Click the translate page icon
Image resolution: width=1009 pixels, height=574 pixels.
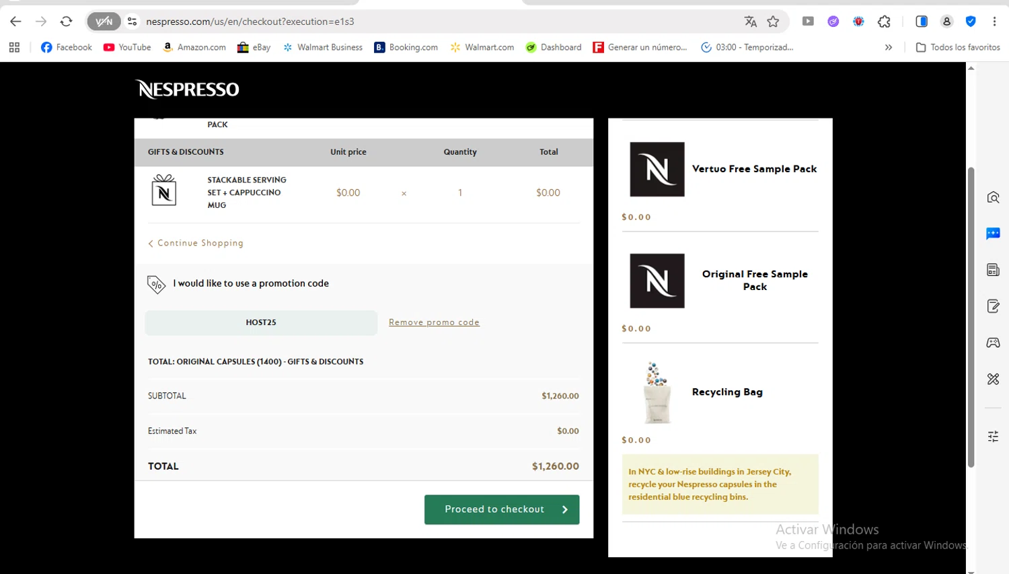(x=751, y=22)
